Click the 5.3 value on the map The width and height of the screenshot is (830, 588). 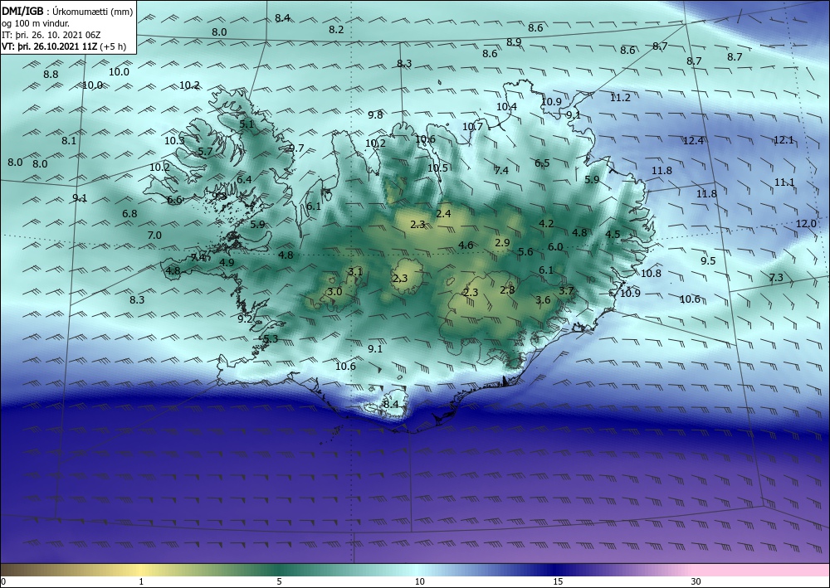click(x=271, y=339)
